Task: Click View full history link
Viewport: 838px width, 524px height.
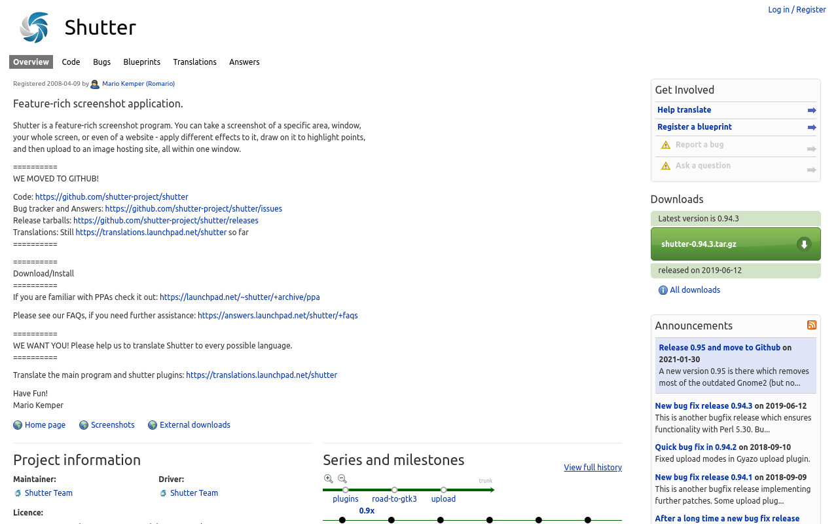Action: pyautogui.click(x=592, y=467)
